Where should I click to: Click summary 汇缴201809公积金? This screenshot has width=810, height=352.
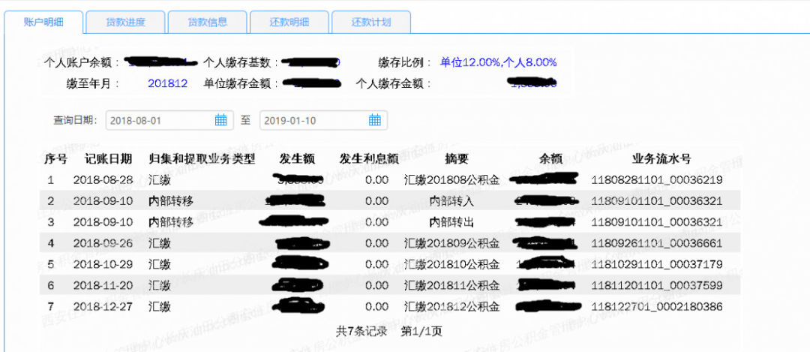[452, 243]
